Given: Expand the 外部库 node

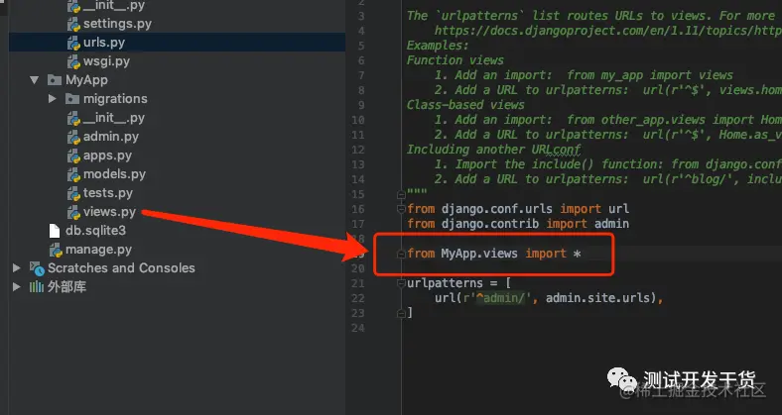Looking at the screenshot, I should [17, 286].
